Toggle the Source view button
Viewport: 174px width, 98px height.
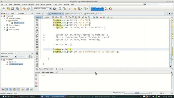[39, 17]
